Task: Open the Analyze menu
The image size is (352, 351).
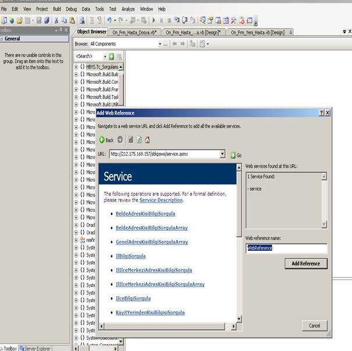Action: pyautogui.click(x=128, y=9)
